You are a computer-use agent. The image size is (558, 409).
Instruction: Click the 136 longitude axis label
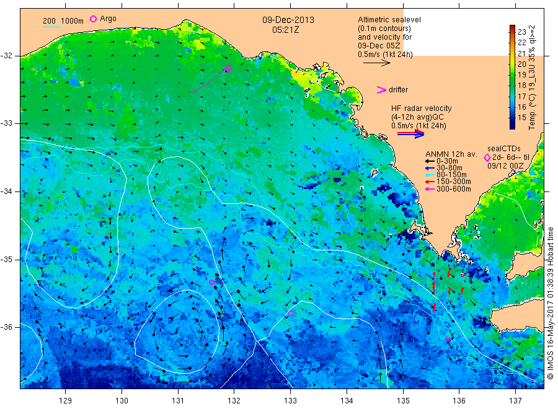[459, 401]
